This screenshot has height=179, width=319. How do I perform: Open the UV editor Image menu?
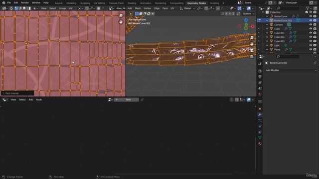(x=62, y=8)
